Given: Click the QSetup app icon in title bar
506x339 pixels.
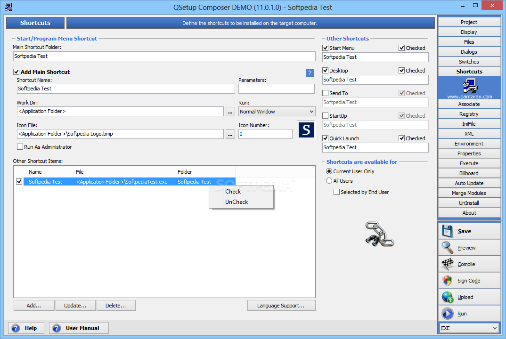Looking at the screenshot, I should pyautogui.click(x=8, y=7).
